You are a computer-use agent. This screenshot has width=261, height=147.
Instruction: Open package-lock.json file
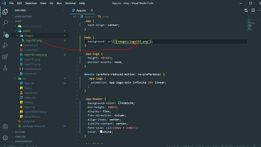[34, 126]
